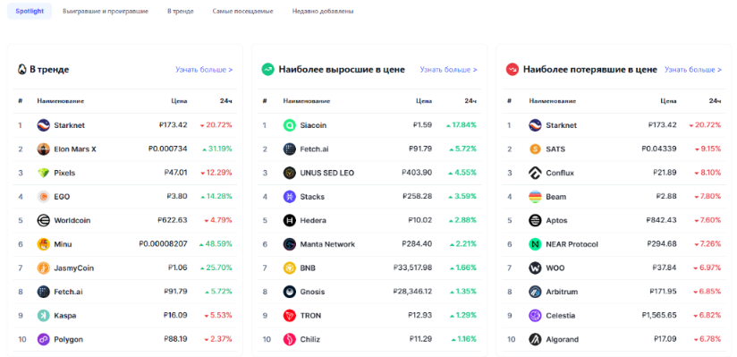Click the Celestia price ₽1,565.65
737x357 pixels.
[x=659, y=316]
